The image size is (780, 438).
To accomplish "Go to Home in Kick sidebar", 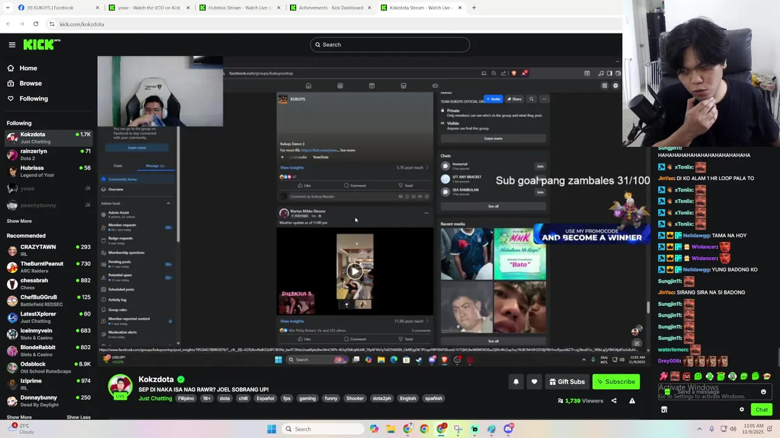I will point(23,68).
